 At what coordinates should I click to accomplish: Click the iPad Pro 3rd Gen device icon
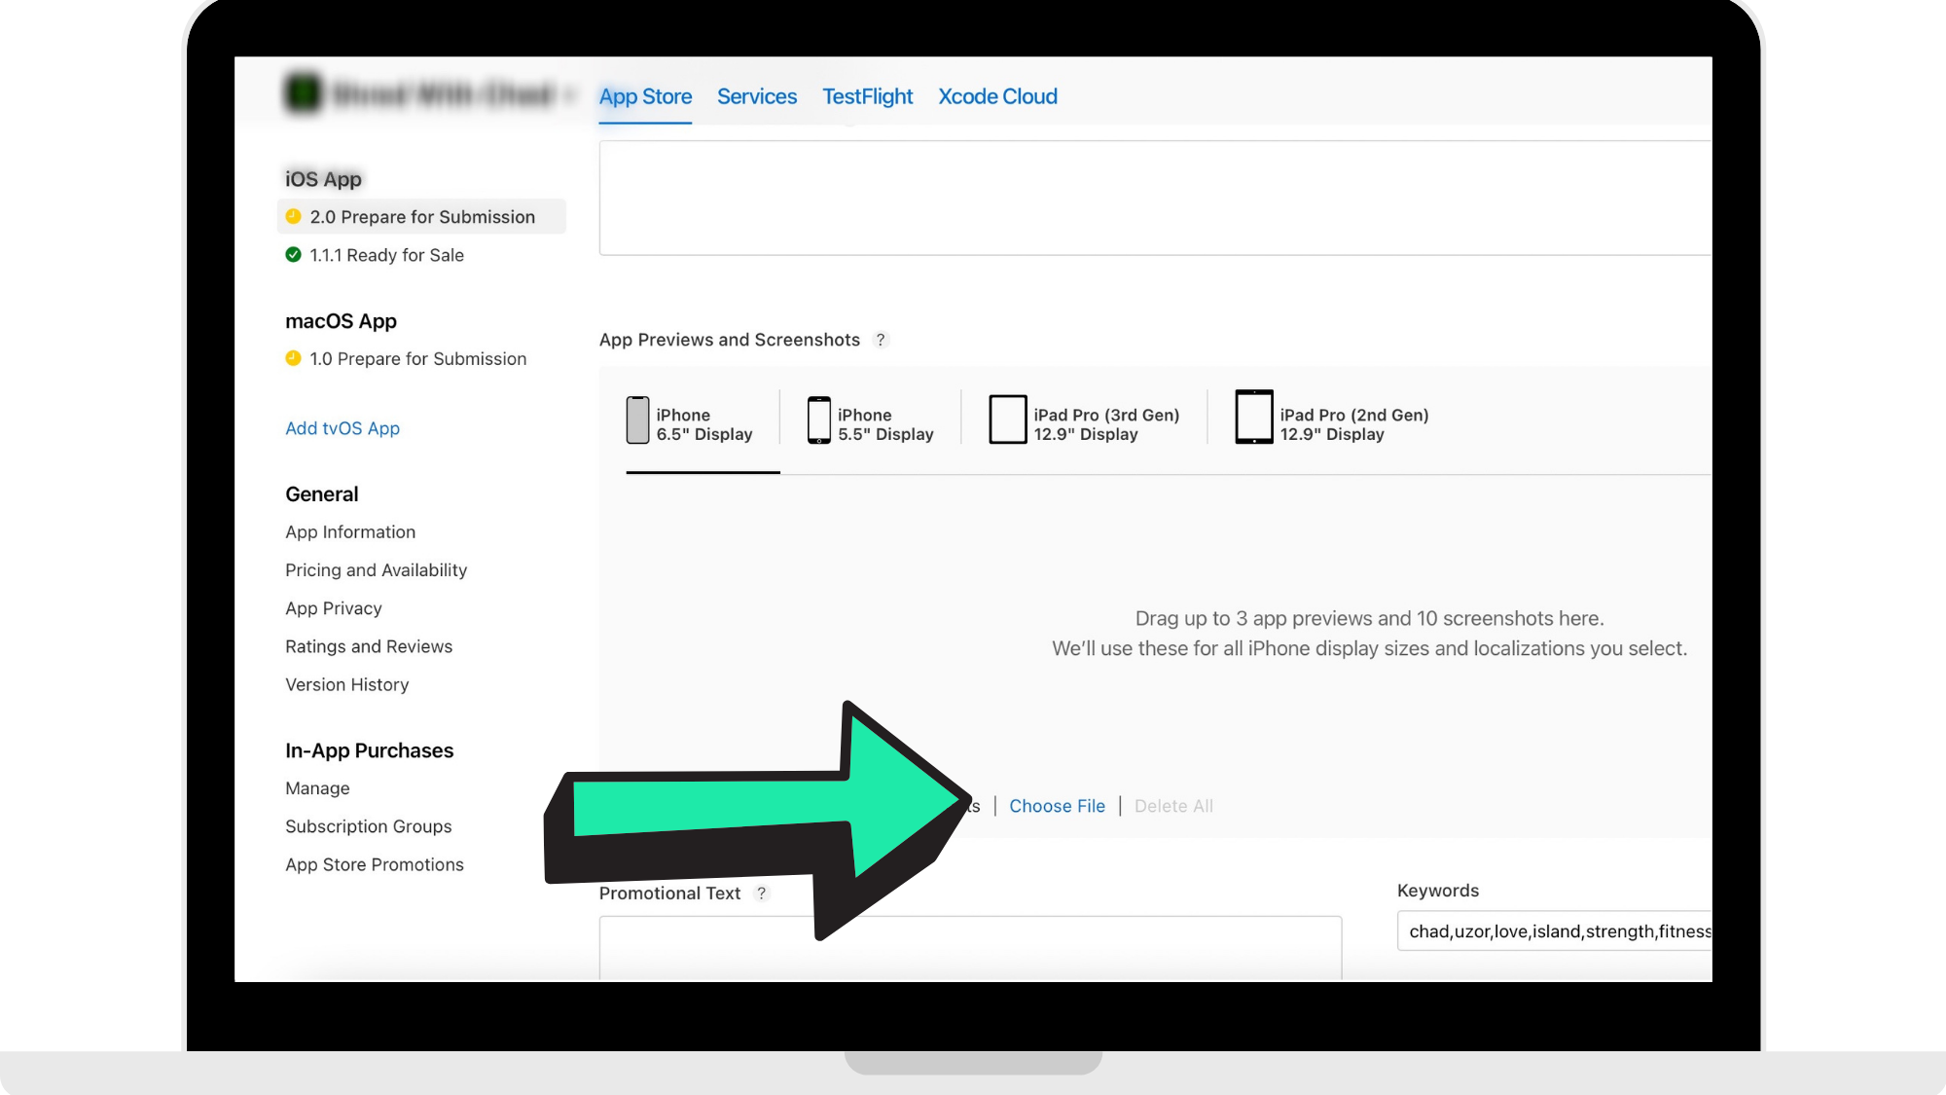tap(1007, 420)
